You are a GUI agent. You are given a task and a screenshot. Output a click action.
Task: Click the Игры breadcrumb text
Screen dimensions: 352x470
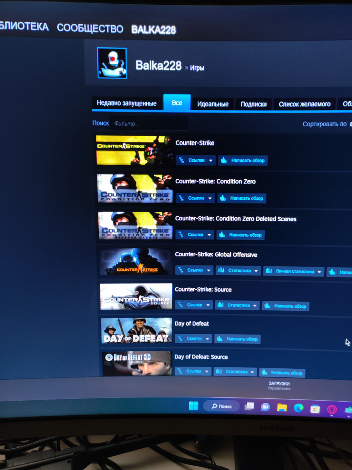click(197, 68)
